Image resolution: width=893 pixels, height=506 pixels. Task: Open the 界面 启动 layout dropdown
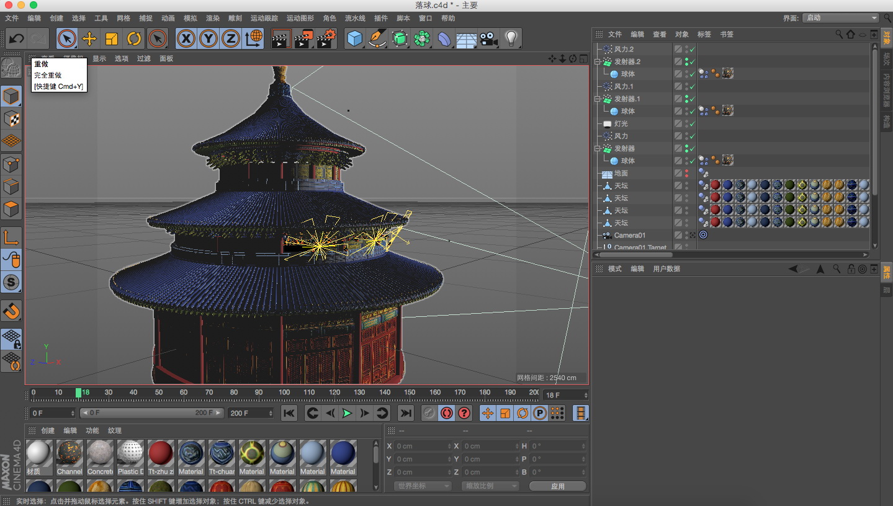click(x=841, y=18)
